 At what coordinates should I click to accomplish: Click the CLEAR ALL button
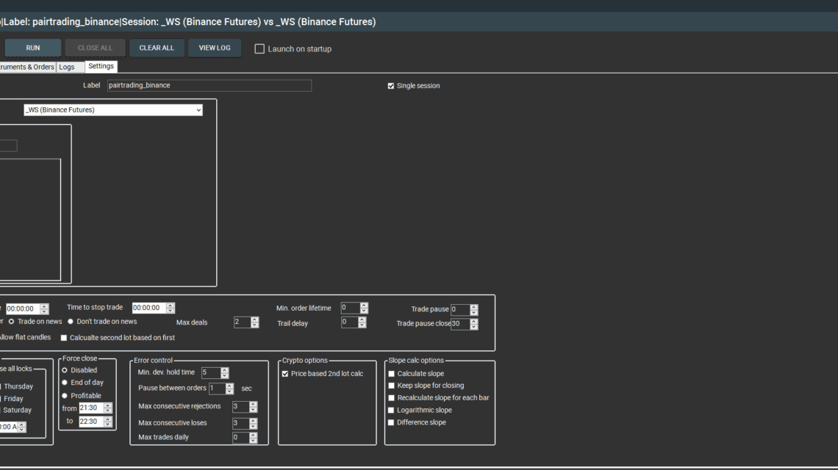tap(157, 48)
